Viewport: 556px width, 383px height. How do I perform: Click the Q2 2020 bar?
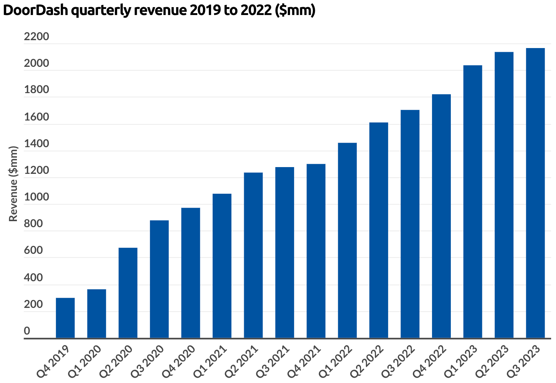(x=128, y=293)
